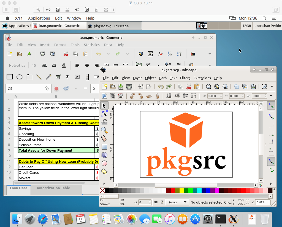Select the Node editing tool in Inkscape
This screenshot has width=282, height=227.
104,113
